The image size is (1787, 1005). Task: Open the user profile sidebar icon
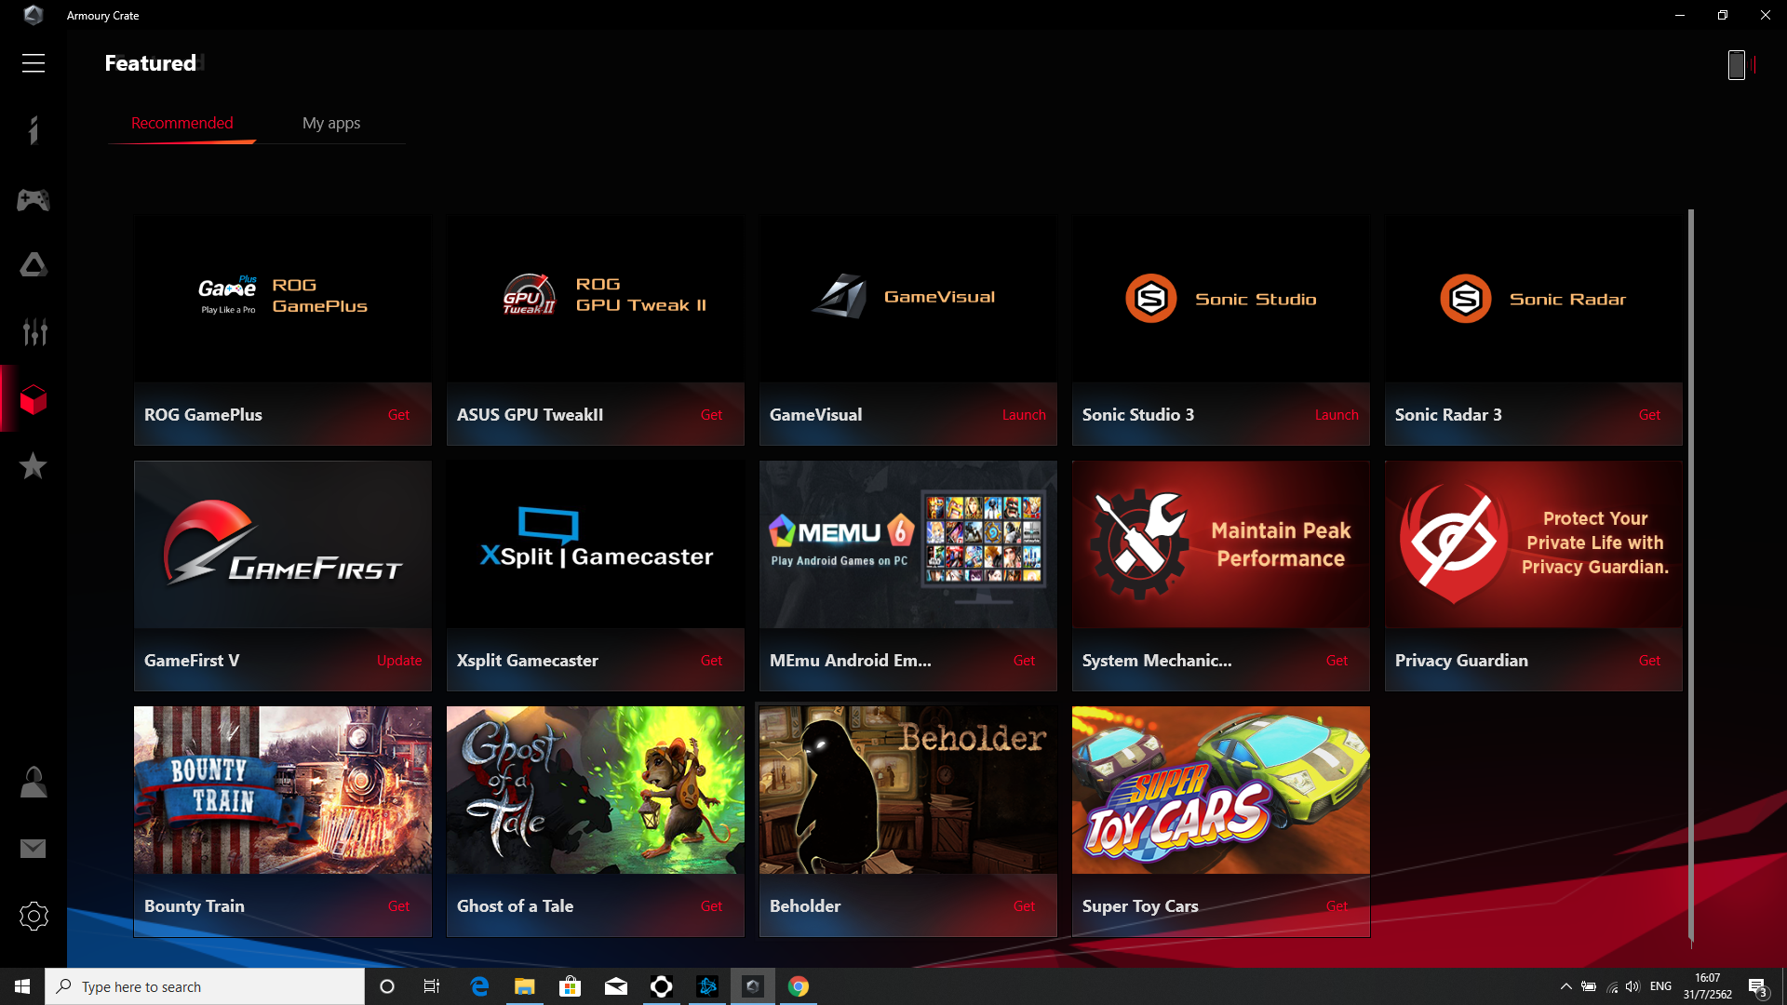click(x=34, y=782)
